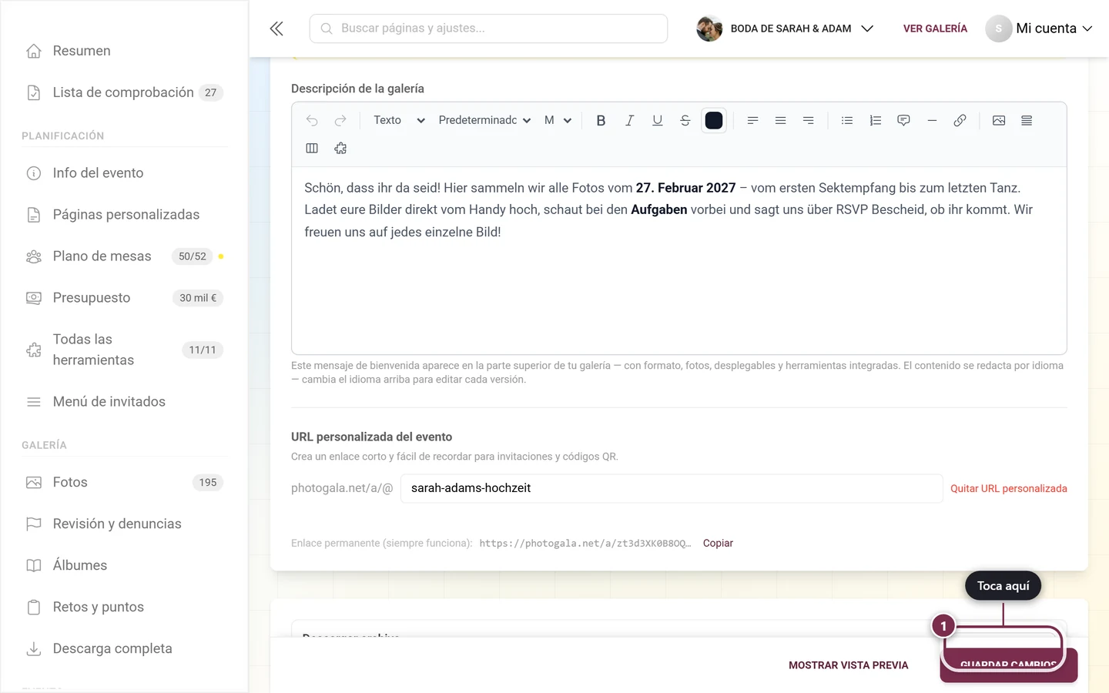Click Mostrar vista previa
Image resolution: width=1109 pixels, height=693 pixels.
pos(848,665)
